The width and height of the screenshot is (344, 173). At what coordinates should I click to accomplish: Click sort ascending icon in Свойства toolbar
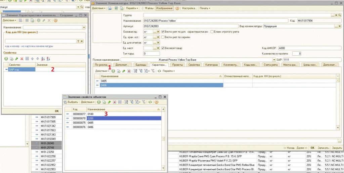[x=43, y=59]
